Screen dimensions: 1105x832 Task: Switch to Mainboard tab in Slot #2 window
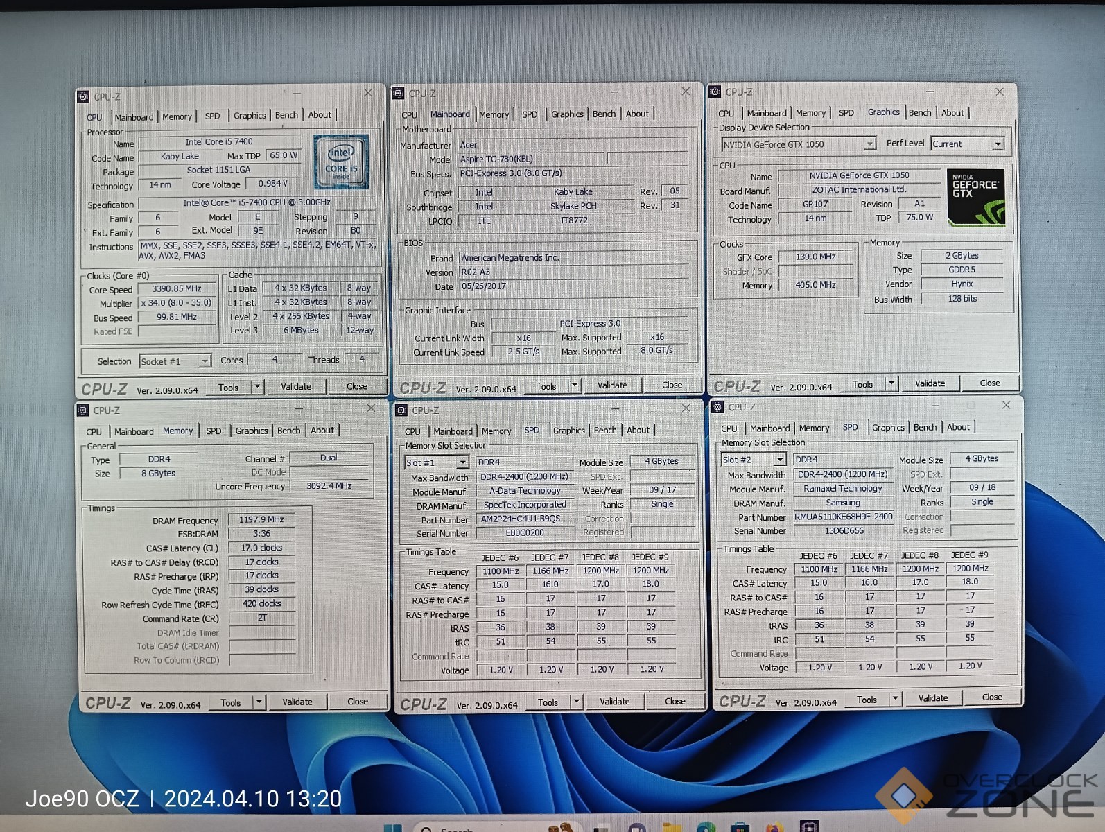(x=769, y=428)
